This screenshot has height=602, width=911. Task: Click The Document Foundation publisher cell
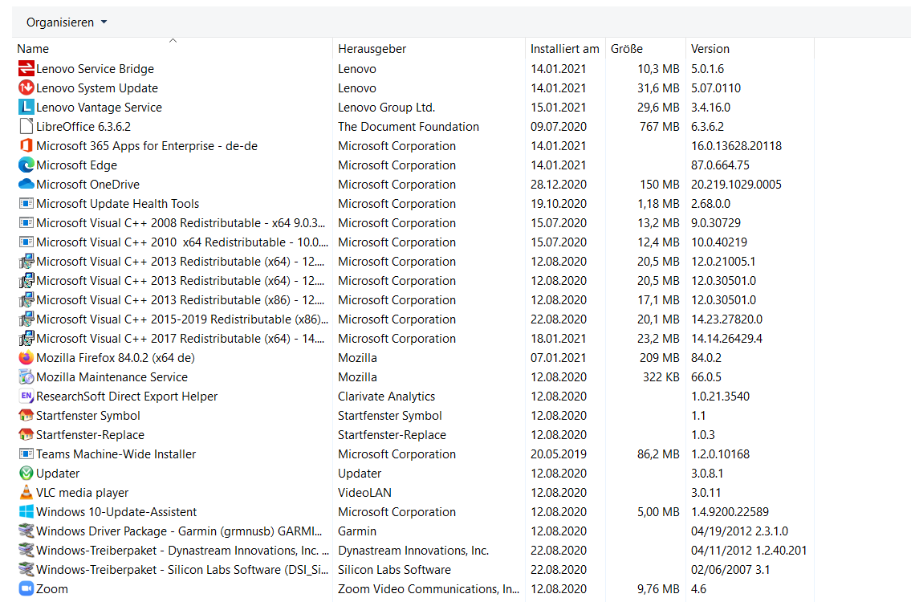coord(409,126)
